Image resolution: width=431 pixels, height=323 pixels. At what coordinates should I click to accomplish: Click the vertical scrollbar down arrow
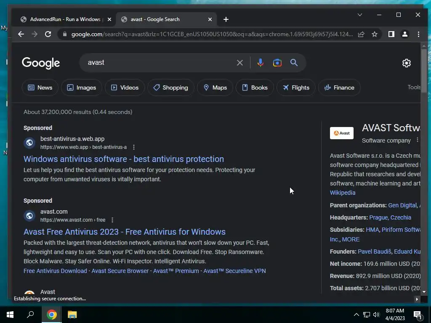(x=423, y=292)
